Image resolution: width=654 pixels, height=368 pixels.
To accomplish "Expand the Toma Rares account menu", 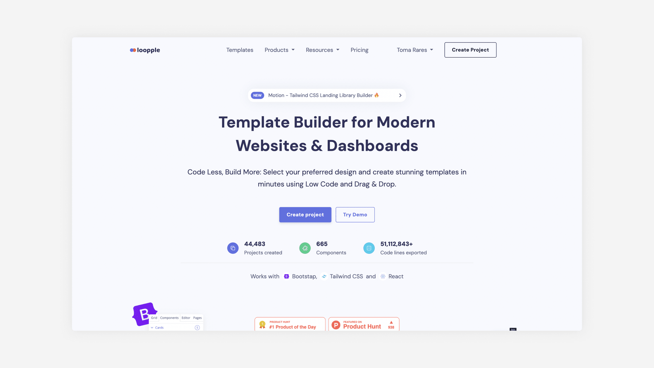I will coord(414,50).
